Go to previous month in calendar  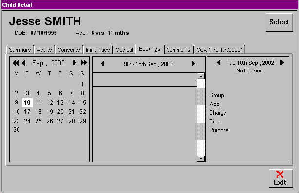pos(24,63)
